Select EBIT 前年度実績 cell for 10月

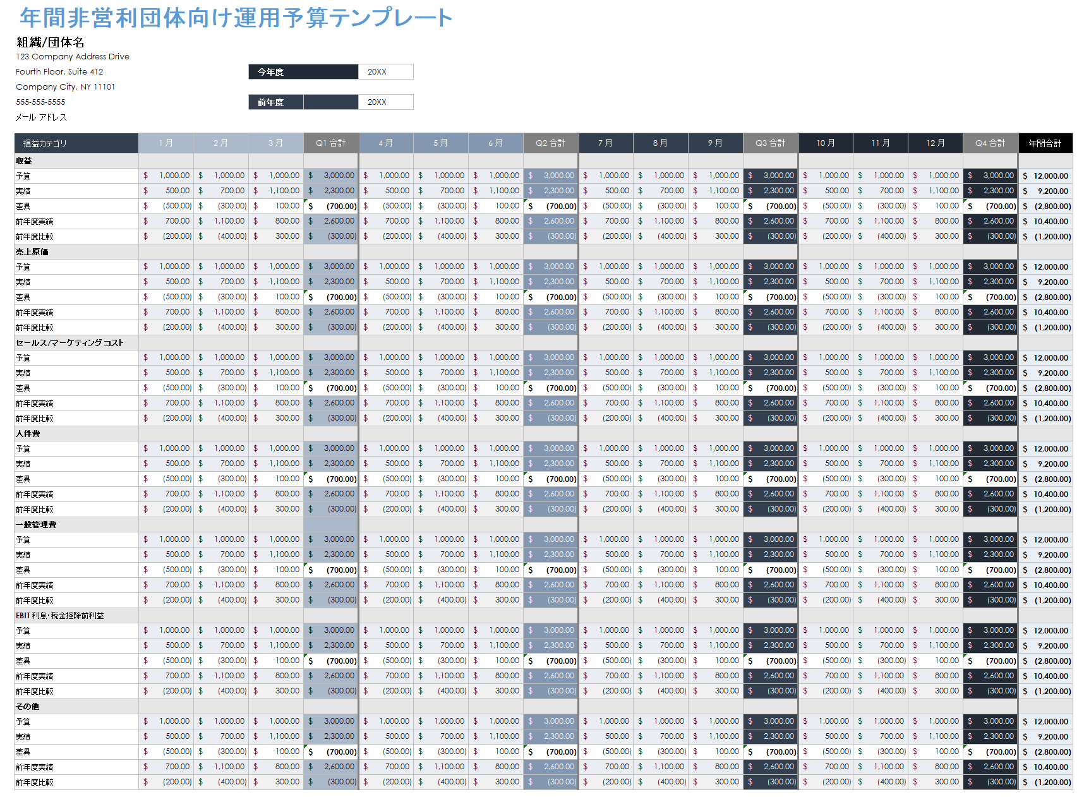tap(826, 676)
